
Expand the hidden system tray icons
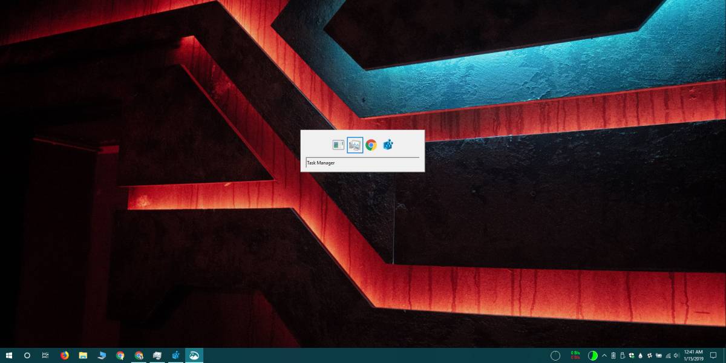click(x=604, y=355)
